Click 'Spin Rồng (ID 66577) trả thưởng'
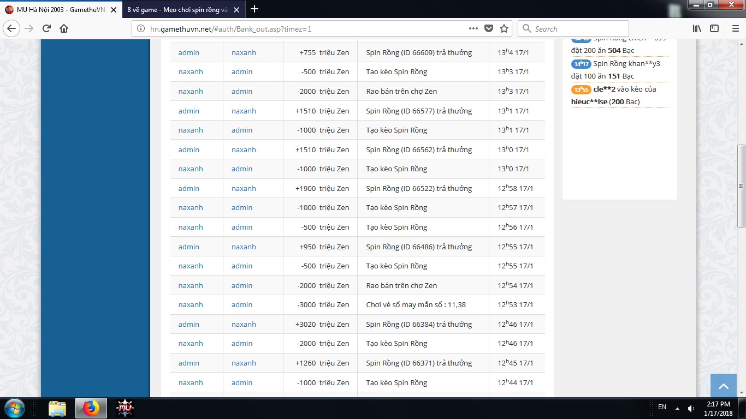Screen dimensions: 746x419 pos(419,111)
